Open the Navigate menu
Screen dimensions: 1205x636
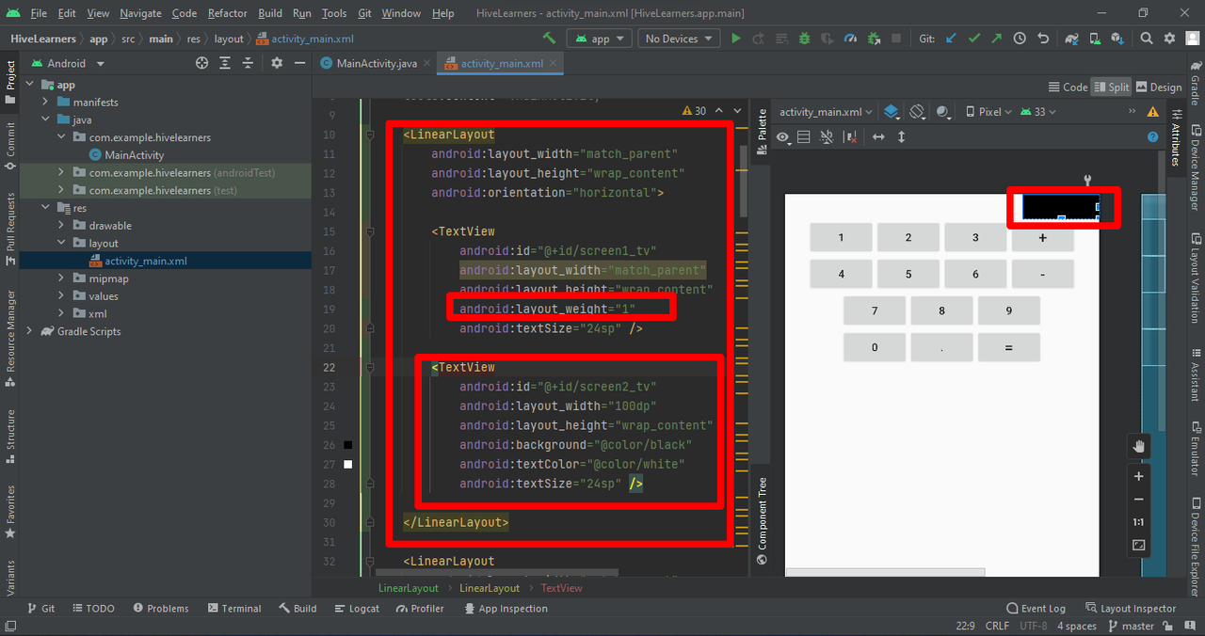click(140, 13)
